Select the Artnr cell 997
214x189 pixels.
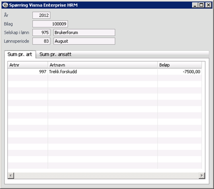coord(28,71)
